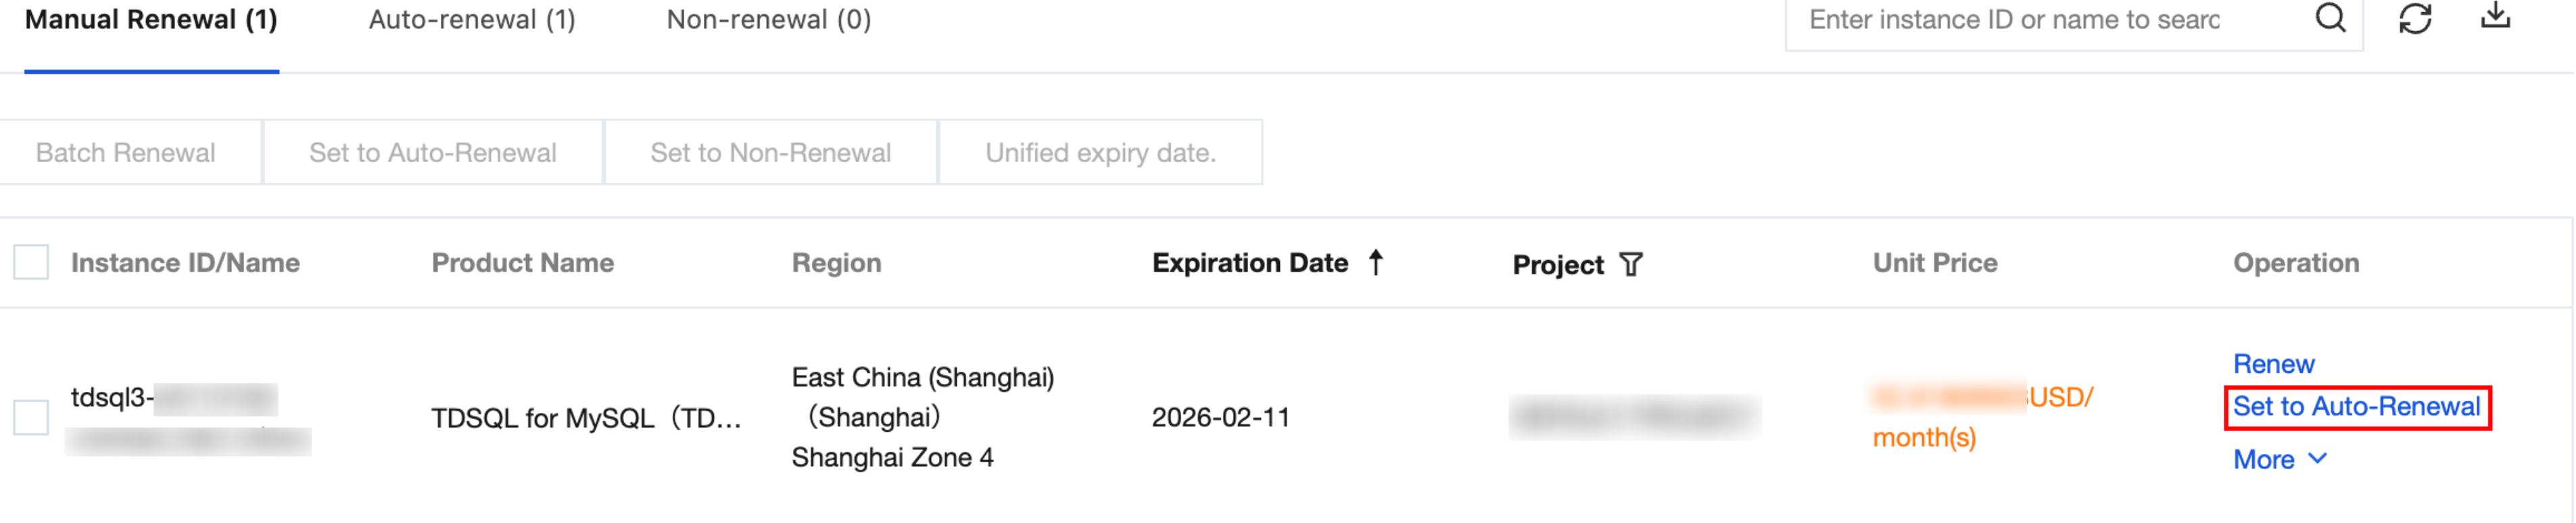Click the Renew link in the row
Viewport: 2576px width, 523px height.
tap(2273, 364)
